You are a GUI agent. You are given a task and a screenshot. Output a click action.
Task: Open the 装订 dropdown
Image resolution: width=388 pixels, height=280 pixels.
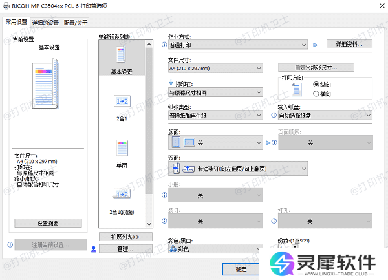(215, 221)
